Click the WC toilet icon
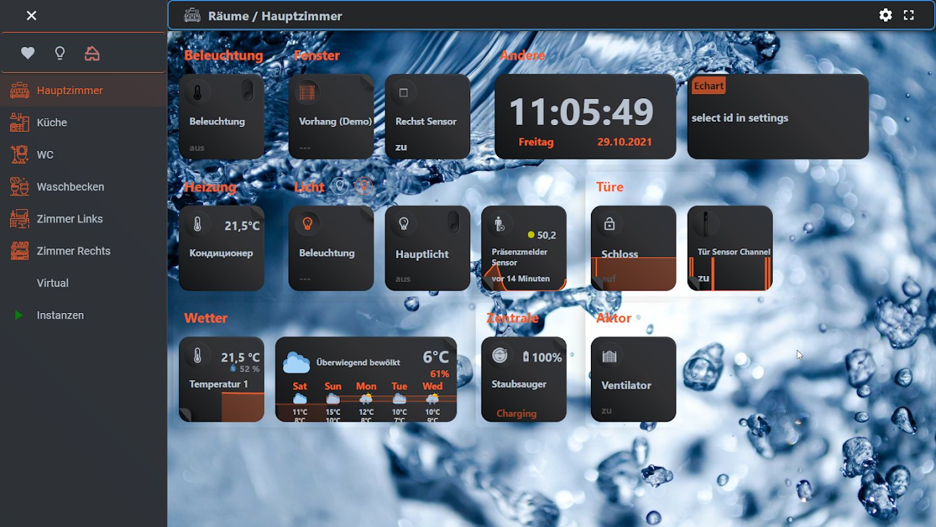This screenshot has width=936, height=527. (x=19, y=154)
